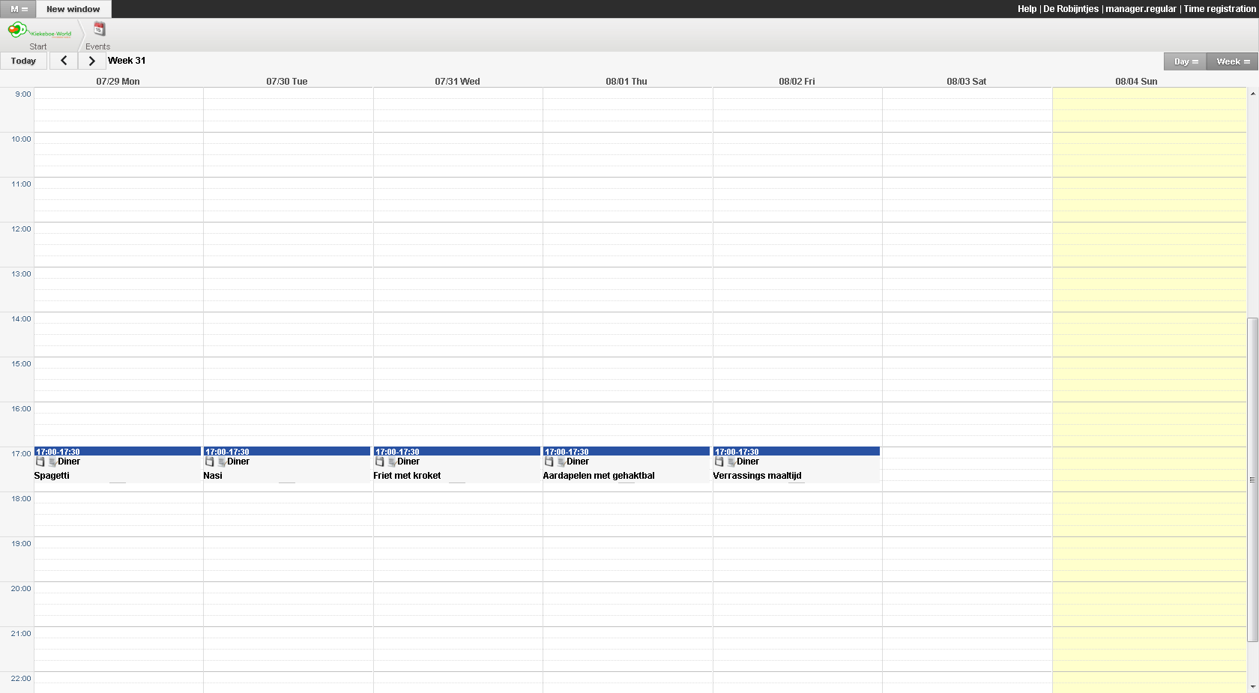Open Time registration link
Screen dimensions: 1259x693
pyautogui.click(x=1219, y=9)
